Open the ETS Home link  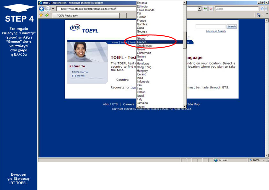click(x=78, y=76)
